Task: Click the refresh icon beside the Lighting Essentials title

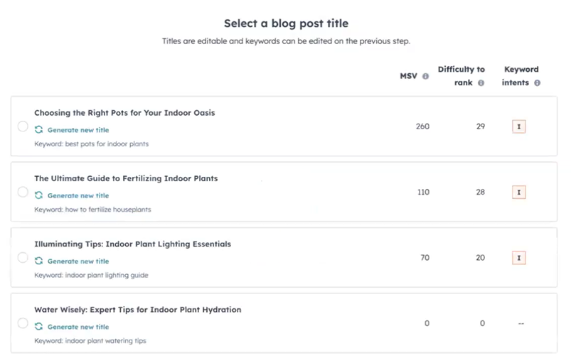Action: point(39,261)
